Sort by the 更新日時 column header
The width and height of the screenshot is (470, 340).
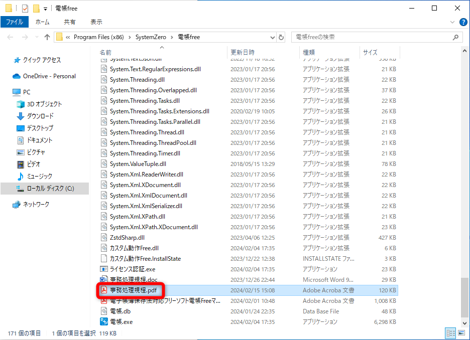click(x=243, y=52)
